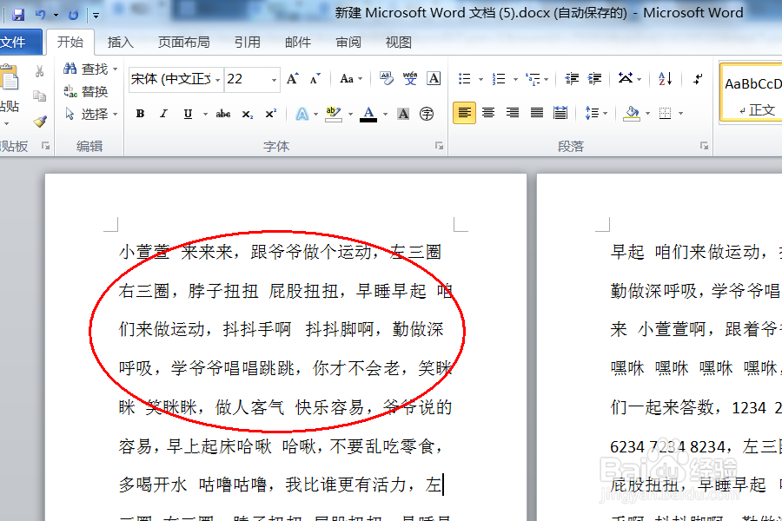The width and height of the screenshot is (782, 521).
Task: Click the Sort A-Z icon
Action: 665,78
